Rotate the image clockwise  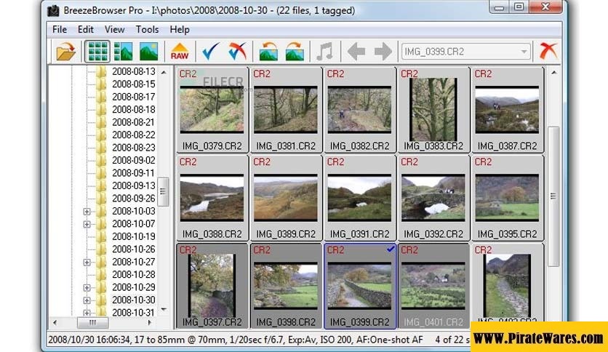294,52
